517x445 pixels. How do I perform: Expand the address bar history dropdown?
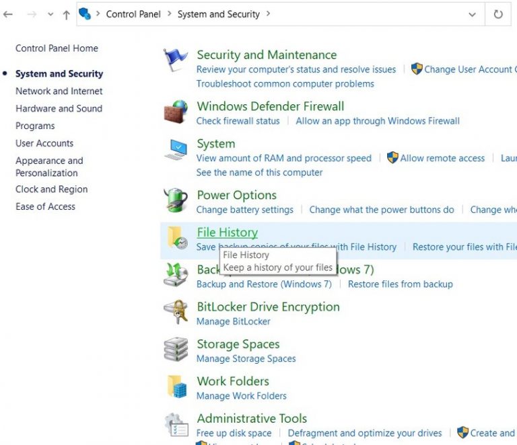tap(473, 14)
